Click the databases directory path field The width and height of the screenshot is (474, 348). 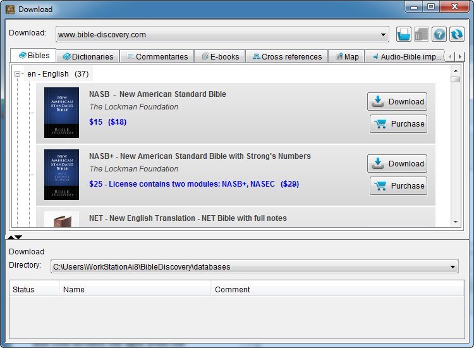(255, 266)
